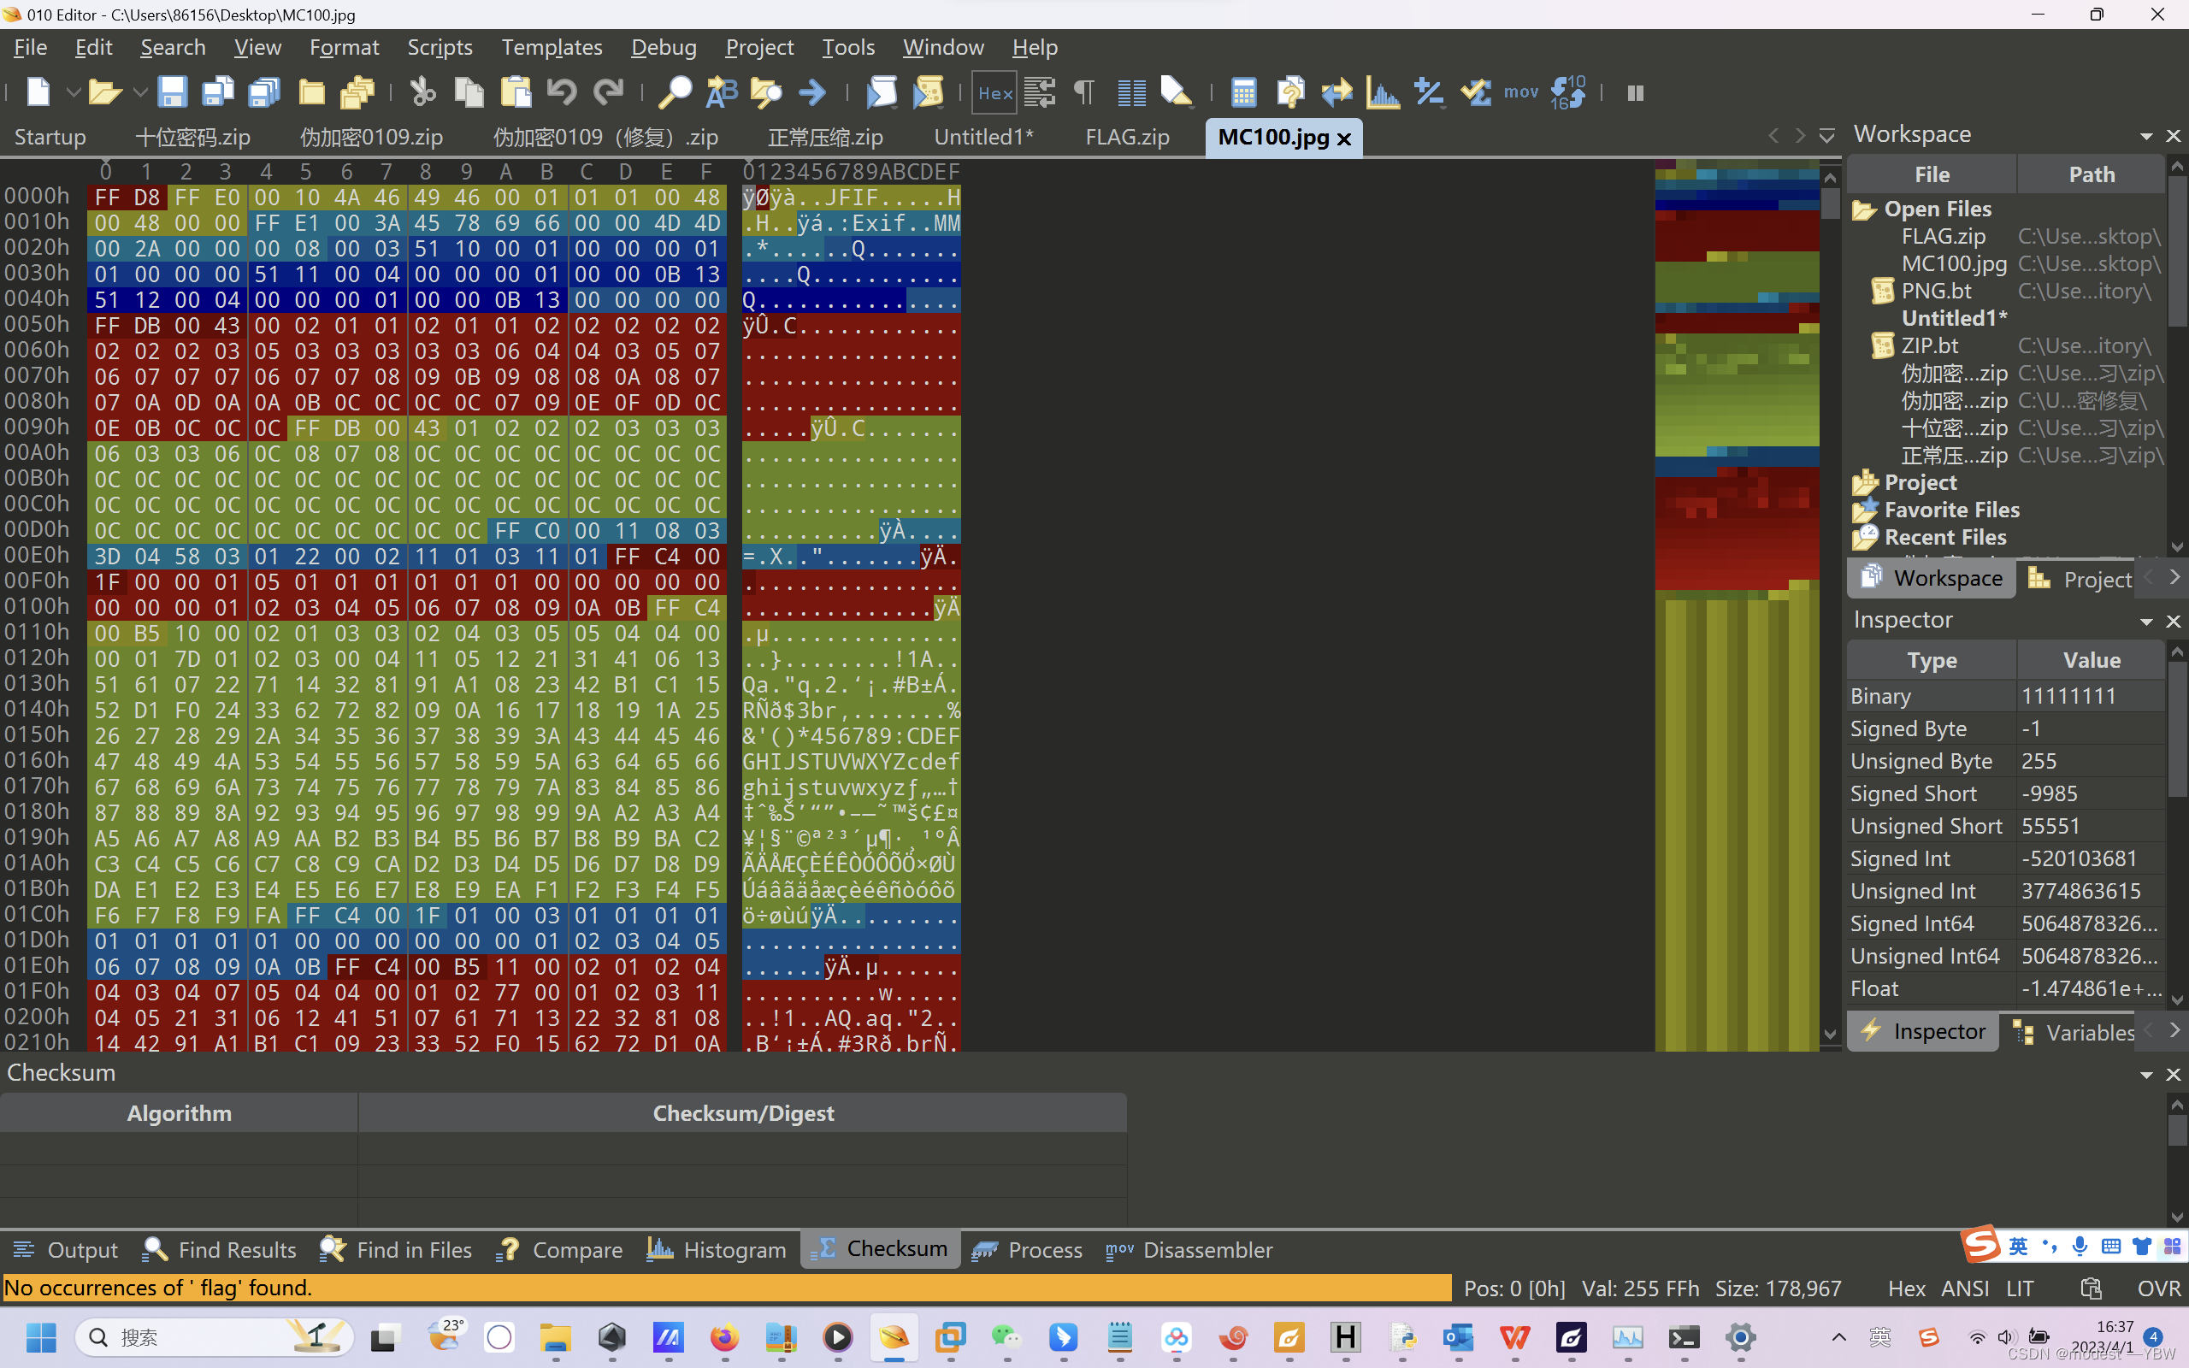Click the mini-map color overview strip
This screenshot has width=2189, height=1368.
[x=1736, y=604]
